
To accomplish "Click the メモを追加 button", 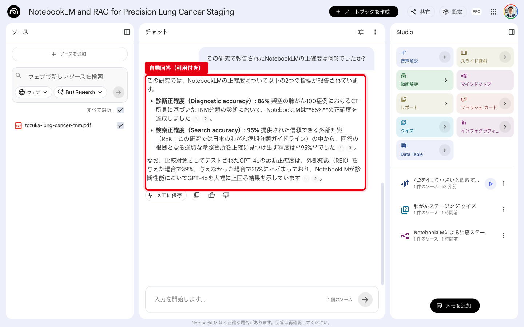I will 455,306.
